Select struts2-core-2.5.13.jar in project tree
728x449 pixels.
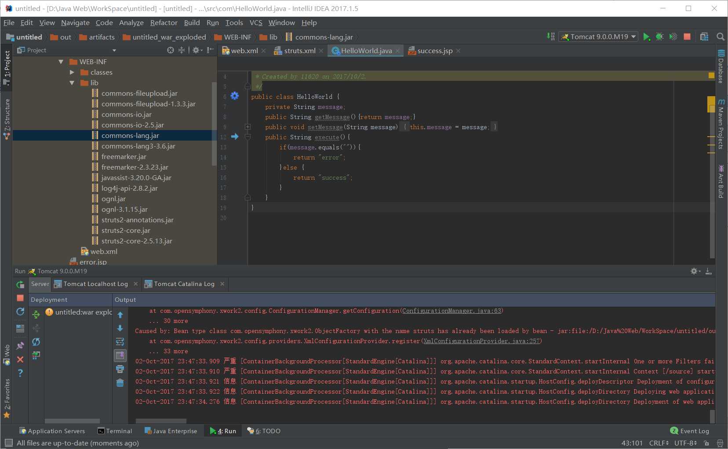[x=136, y=241]
